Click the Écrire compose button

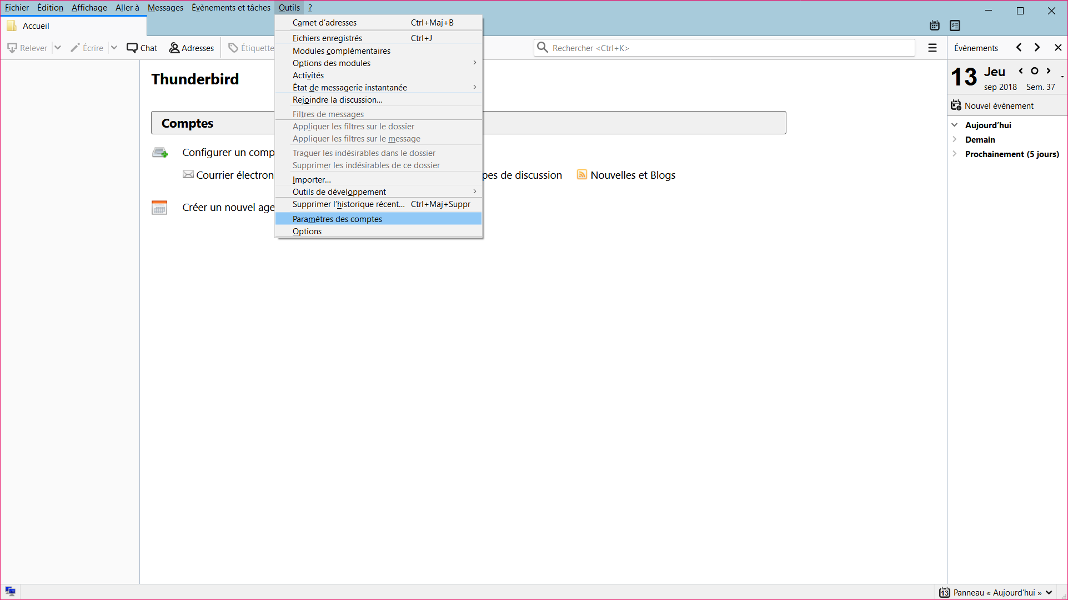87,48
